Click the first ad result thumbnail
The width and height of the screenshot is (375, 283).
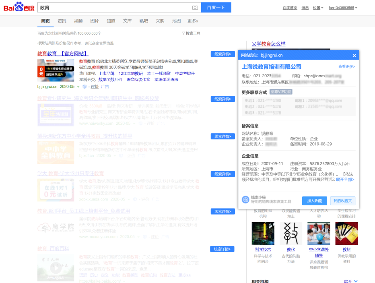pyautogui.click(x=56, y=70)
